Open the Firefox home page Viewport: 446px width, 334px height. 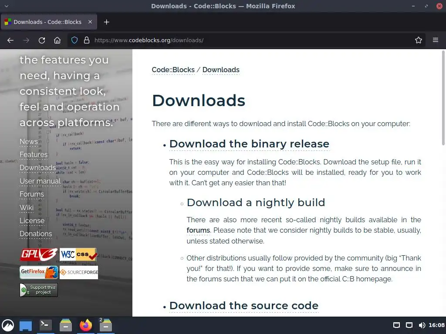57,40
